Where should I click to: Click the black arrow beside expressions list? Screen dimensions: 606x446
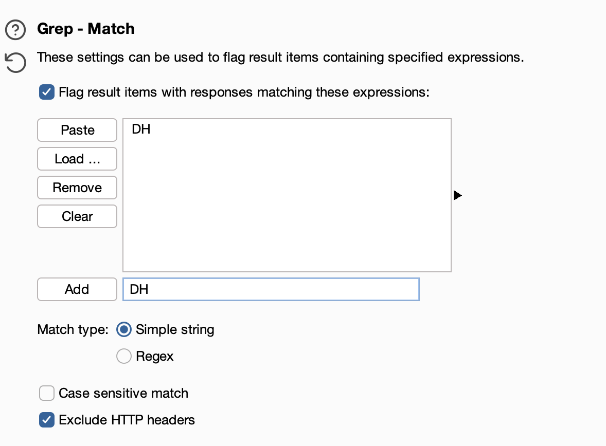458,195
